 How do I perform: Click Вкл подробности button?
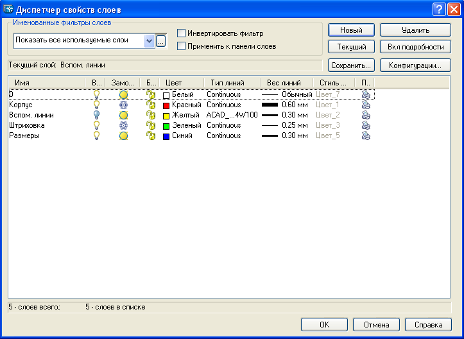click(415, 47)
